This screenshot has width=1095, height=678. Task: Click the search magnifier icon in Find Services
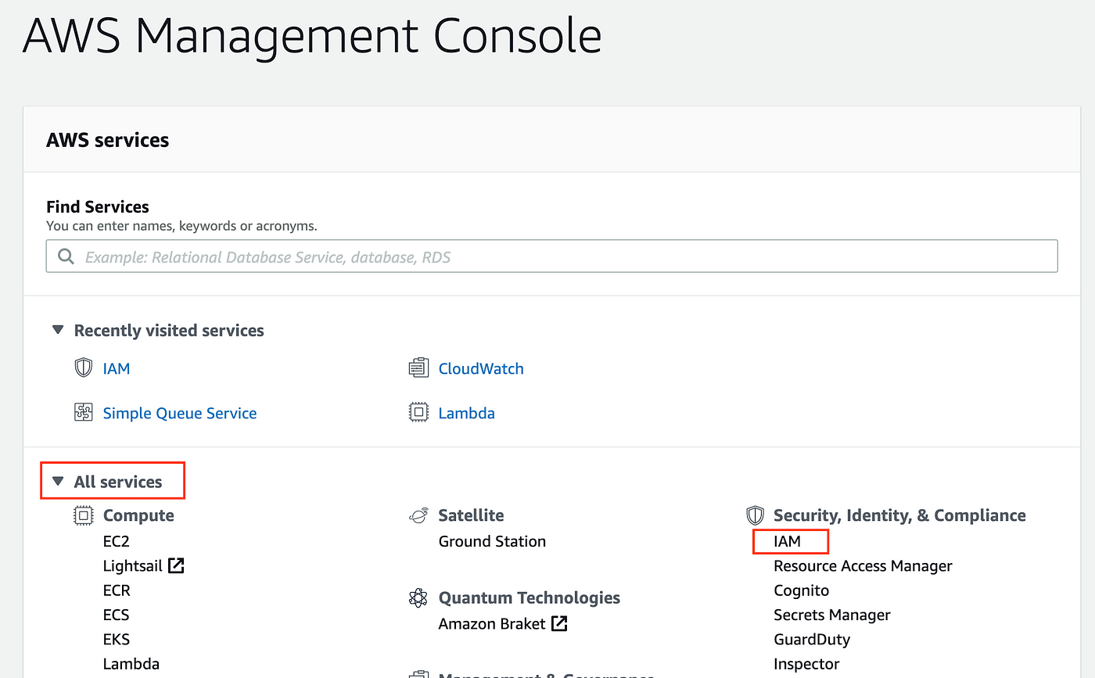tap(66, 256)
